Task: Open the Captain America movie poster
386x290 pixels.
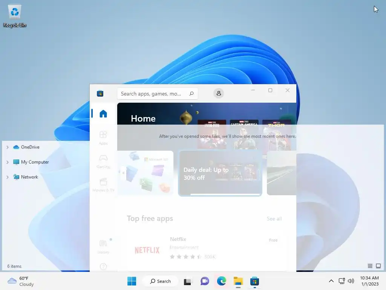Action: pyautogui.click(x=244, y=134)
